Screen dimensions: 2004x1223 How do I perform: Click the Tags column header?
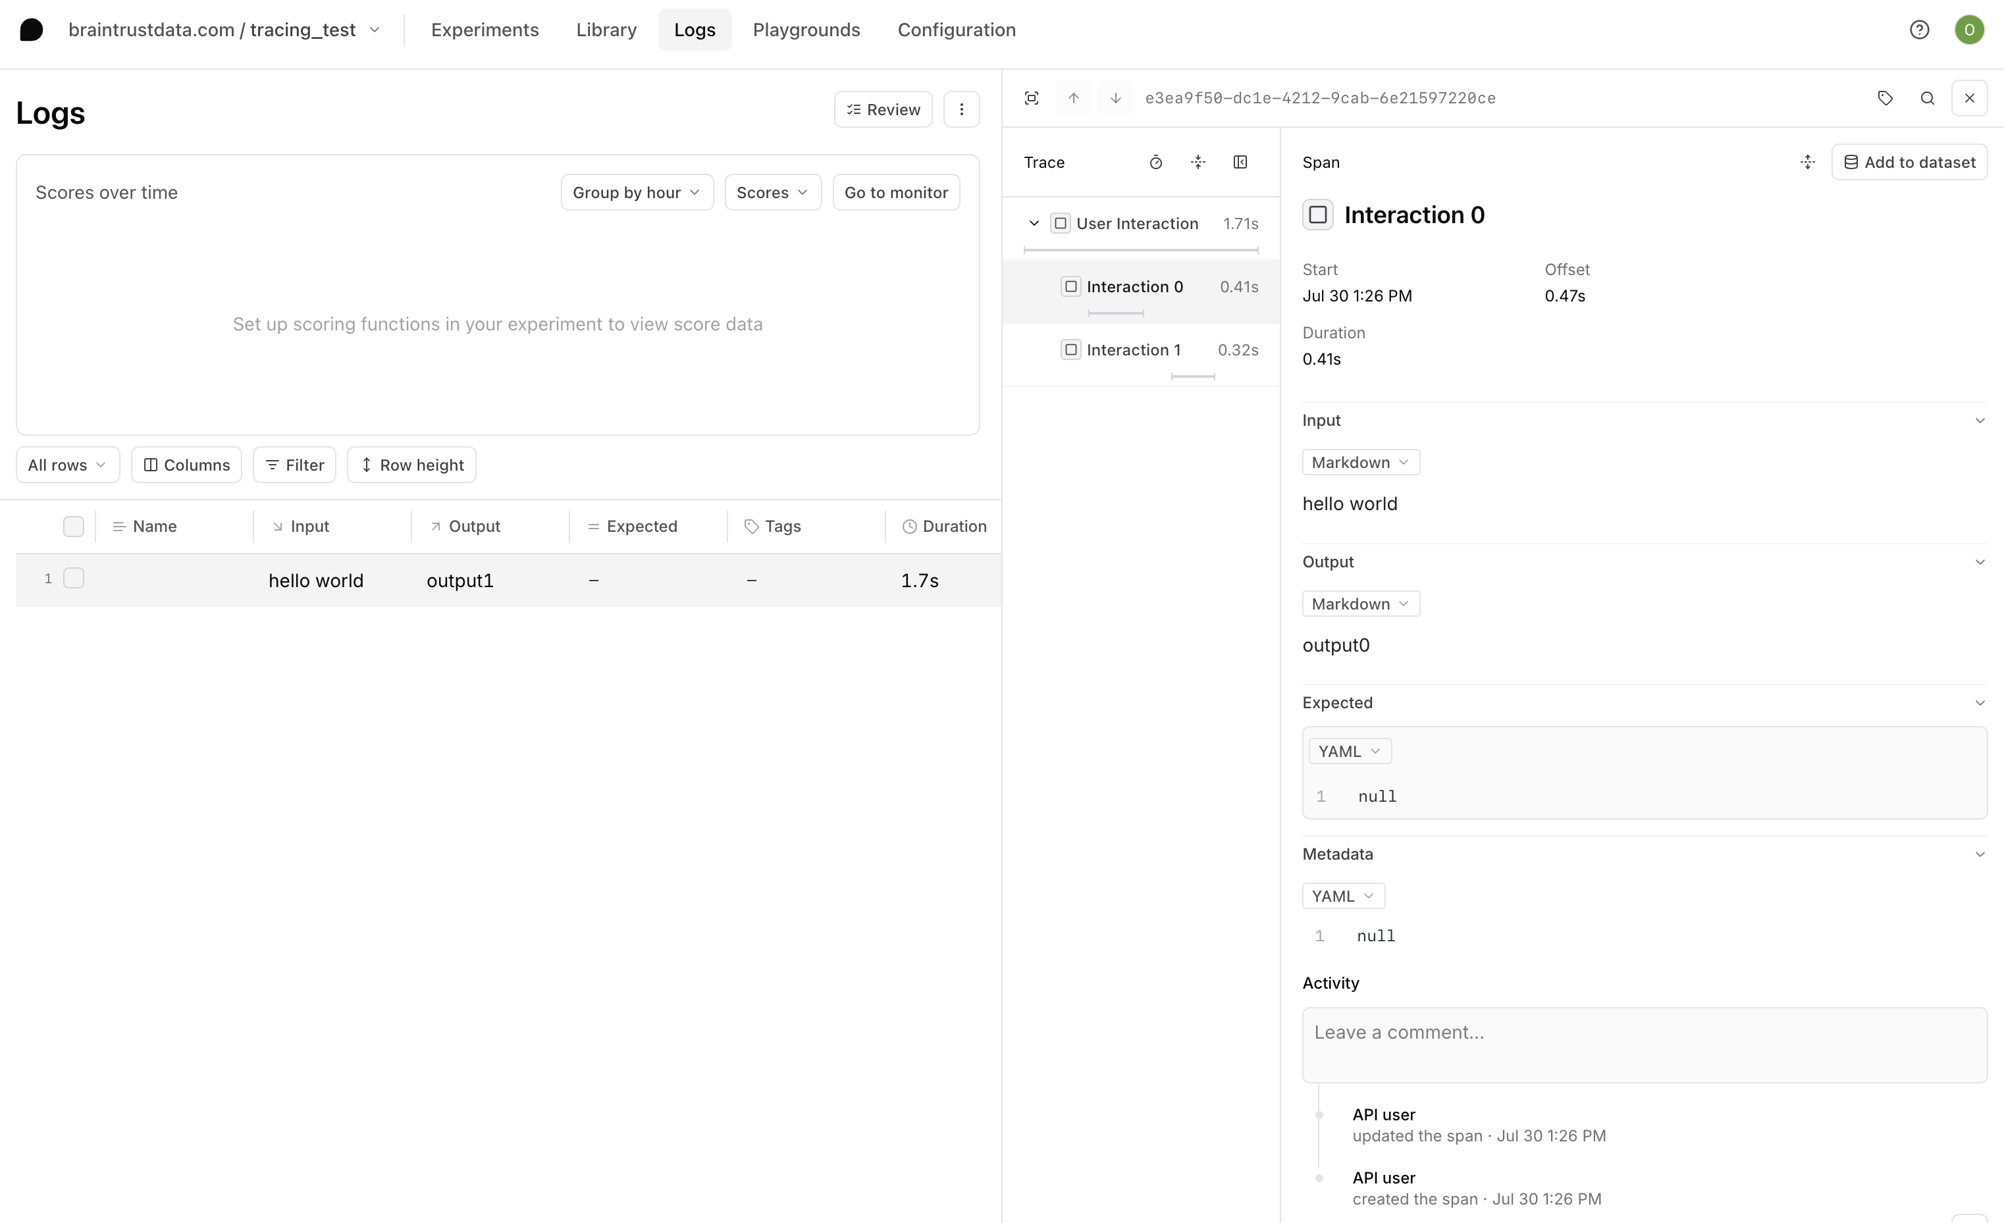773,526
